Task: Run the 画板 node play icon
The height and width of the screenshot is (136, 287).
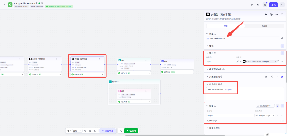Action: (146, 91)
